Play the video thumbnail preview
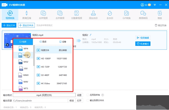This screenshot has width=169, height=110. (7, 45)
